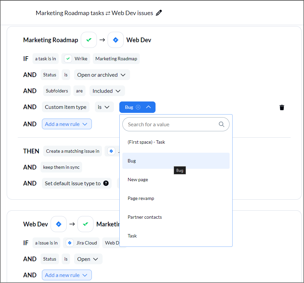
Task: Click the 'a task is in' chip
Action: [x=45, y=59]
